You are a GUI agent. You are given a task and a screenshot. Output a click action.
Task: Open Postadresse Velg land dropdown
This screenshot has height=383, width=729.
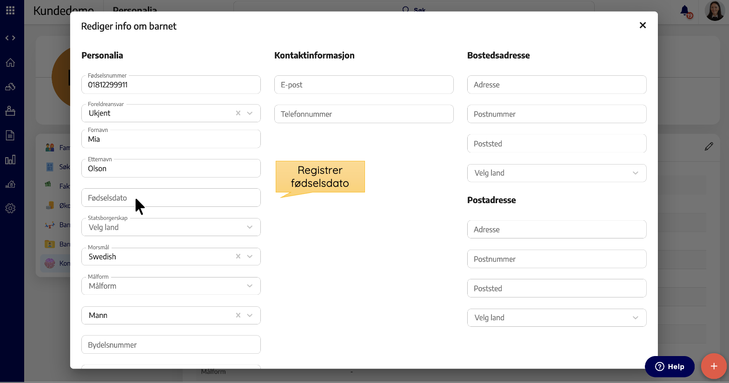(x=557, y=317)
